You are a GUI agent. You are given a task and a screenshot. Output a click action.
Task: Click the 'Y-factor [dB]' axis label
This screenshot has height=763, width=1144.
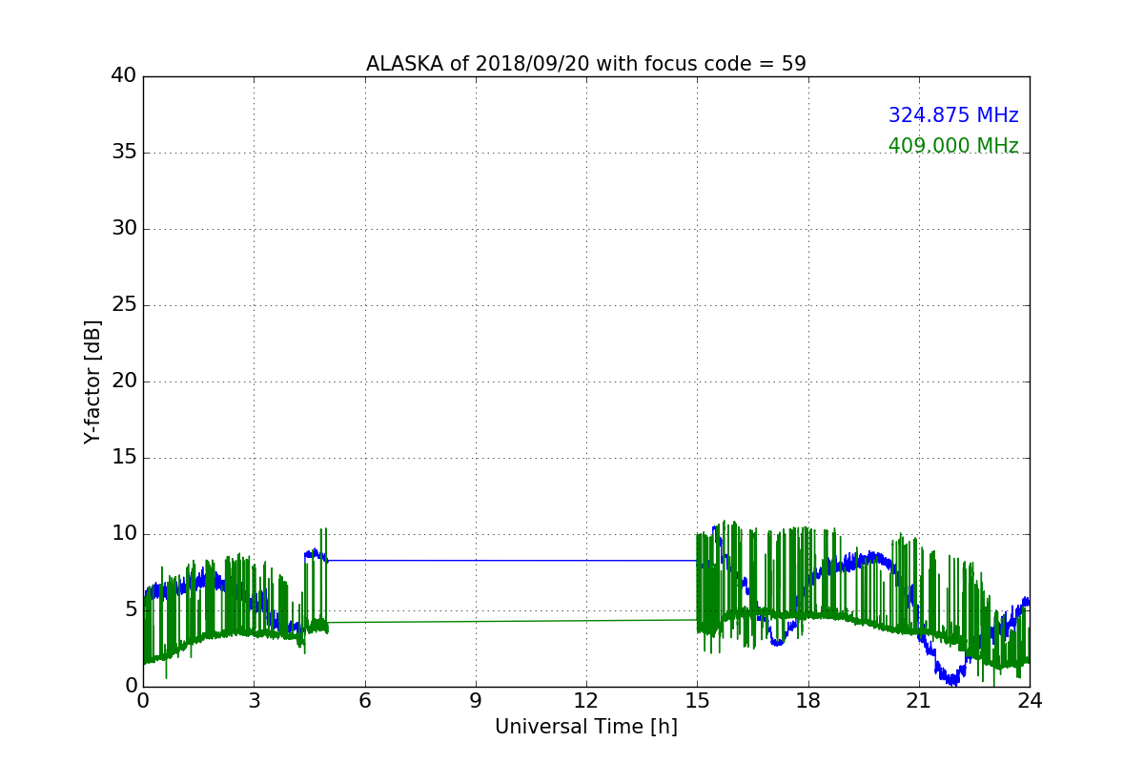tap(92, 381)
